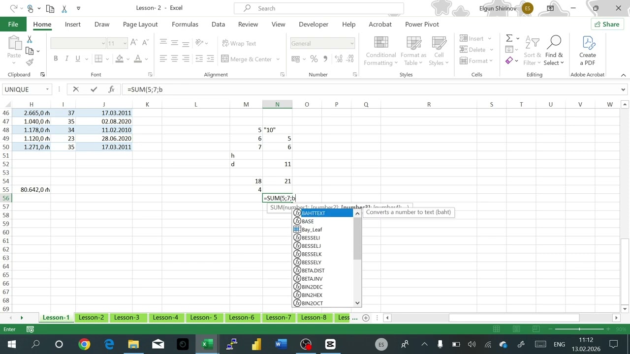Image resolution: width=630 pixels, height=354 pixels.
Task: Toggle Merge & Center
Action: coord(246,59)
